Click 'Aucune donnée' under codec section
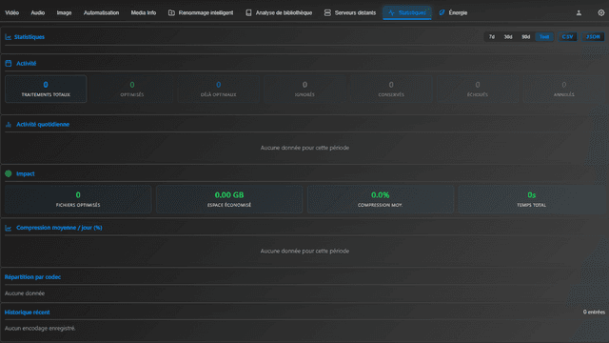The width and height of the screenshot is (609, 343). (x=25, y=293)
